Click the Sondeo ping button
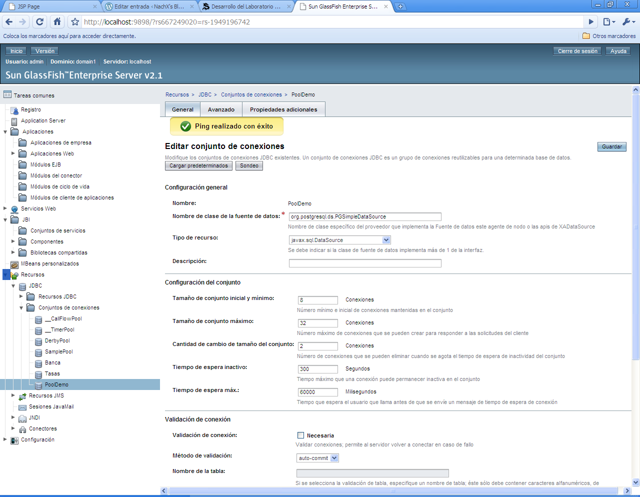Image resolution: width=640 pixels, height=497 pixels. coord(249,165)
